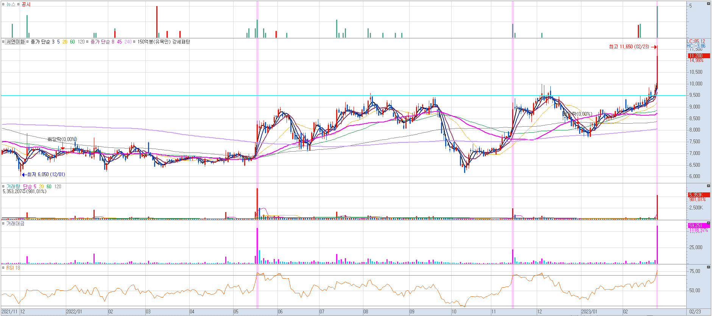Click green 60 period in price legend
Screen dimensions: 712x316
click(72, 42)
